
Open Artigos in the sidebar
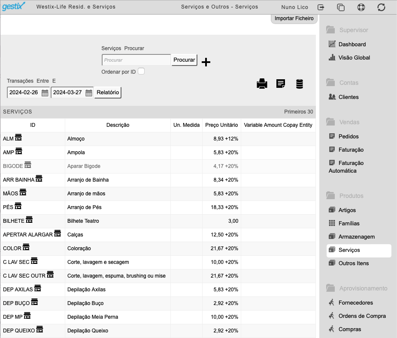click(342, 210)
